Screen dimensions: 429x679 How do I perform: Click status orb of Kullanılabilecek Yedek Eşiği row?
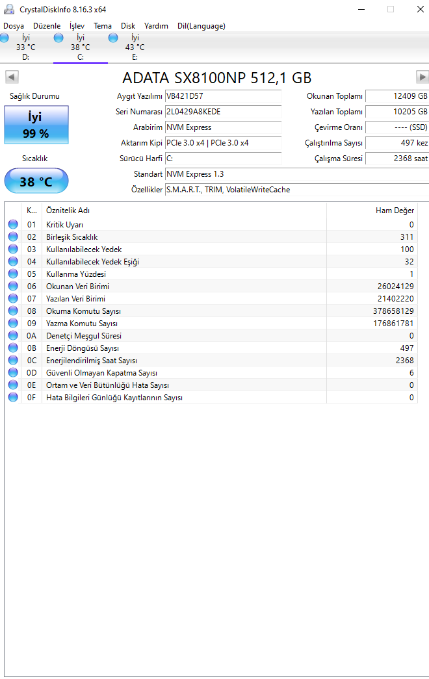[x=13, y=262]
